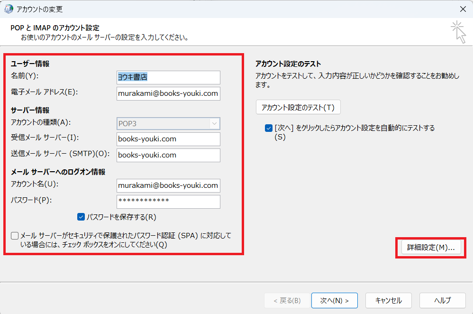Click the 送信メール サーバー (SMTP) field
This screenshot has width=473, height=314.
point(168,155)
